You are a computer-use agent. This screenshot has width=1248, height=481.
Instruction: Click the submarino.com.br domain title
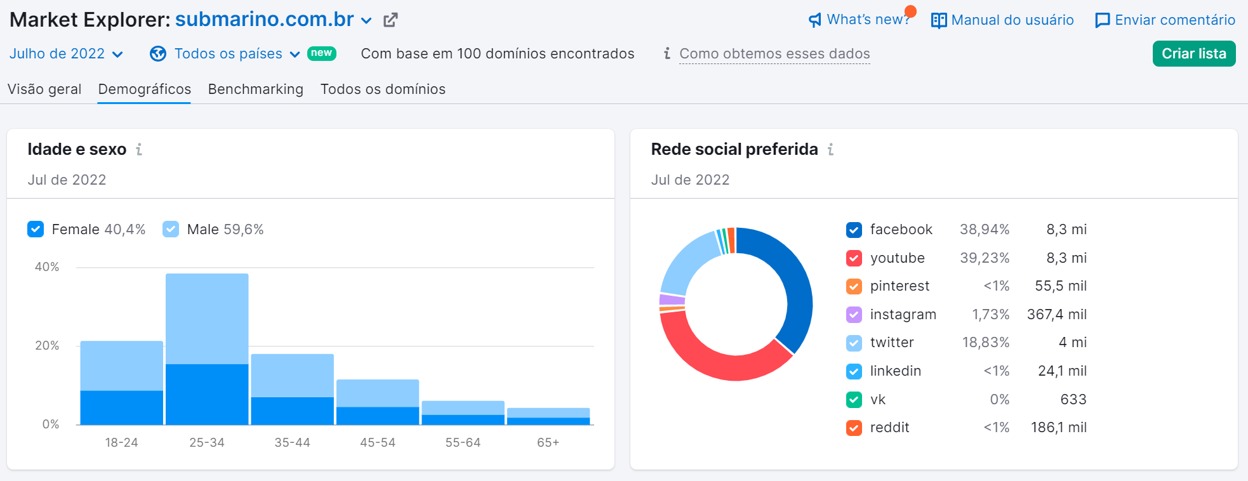tap(264, 20)
